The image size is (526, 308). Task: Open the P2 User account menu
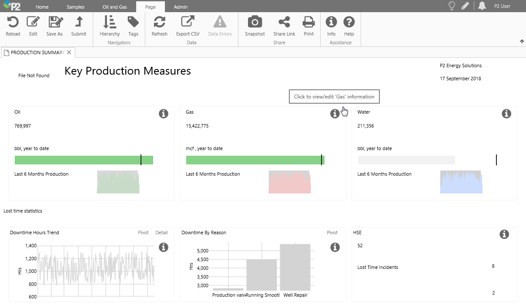[x=502, y=6]
